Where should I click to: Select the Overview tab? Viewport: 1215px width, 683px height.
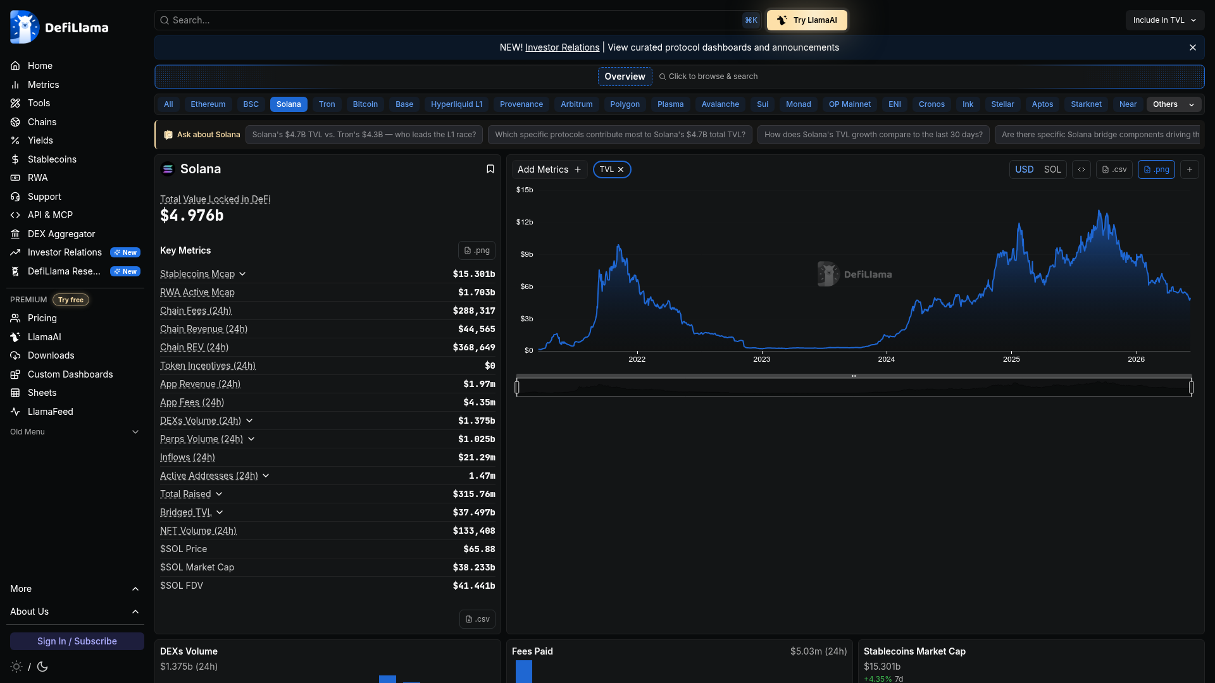tap(625, 77)
